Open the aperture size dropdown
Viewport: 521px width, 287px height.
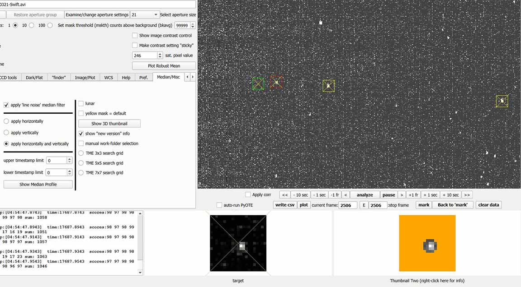[156, 15]
